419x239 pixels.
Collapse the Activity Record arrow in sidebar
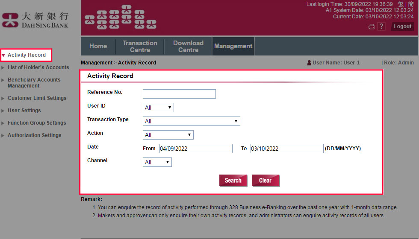(x=3, y=55)
